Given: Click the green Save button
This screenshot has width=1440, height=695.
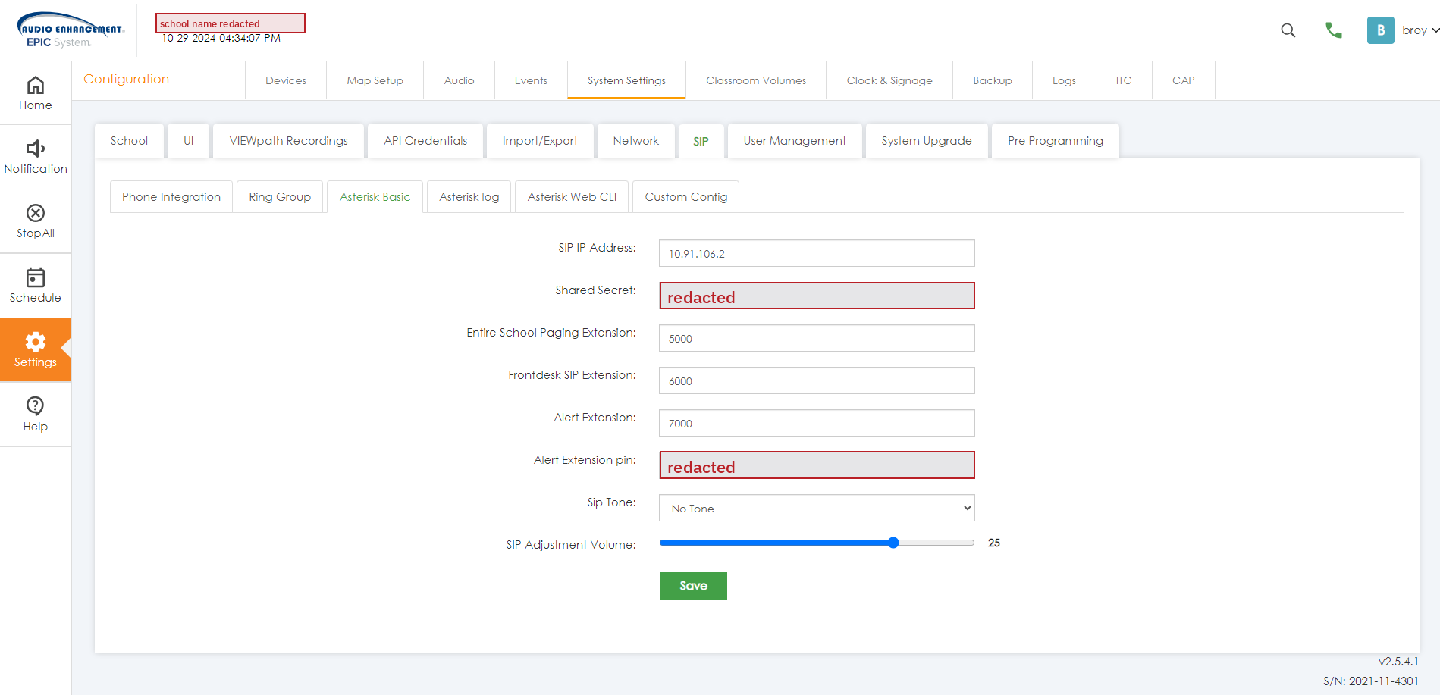Looking at the screenshot, I should pyautogui.click(x=694, y=586).
